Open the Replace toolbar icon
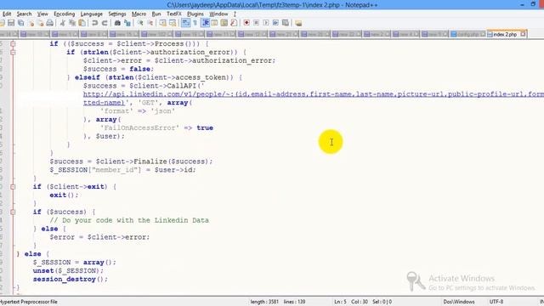This screenshot has height=306, width=544. pos(127,23)
